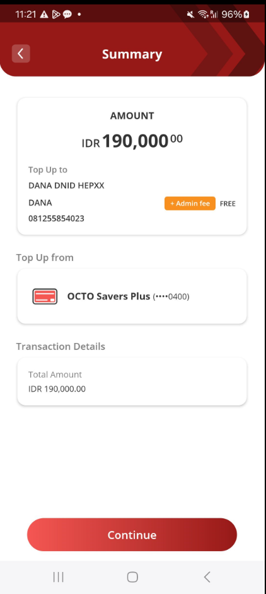Tap the muted sound status icon
This screenshot has width=266, height=594.
point(190,15)
